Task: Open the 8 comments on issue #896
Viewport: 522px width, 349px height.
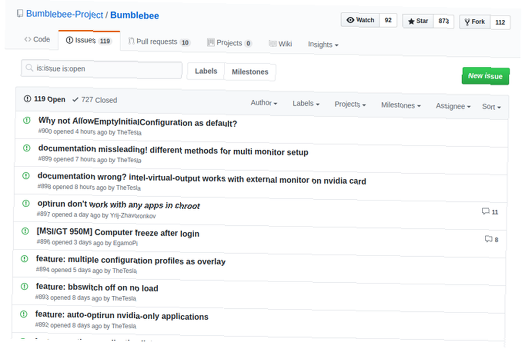Action: (491, 239)
